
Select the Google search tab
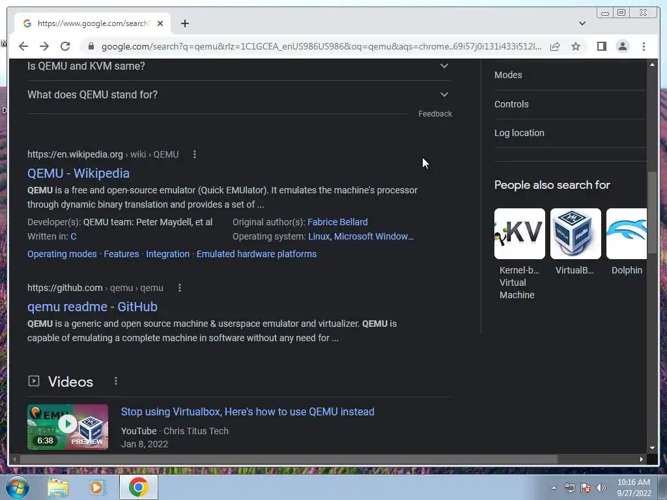[92, 23]
